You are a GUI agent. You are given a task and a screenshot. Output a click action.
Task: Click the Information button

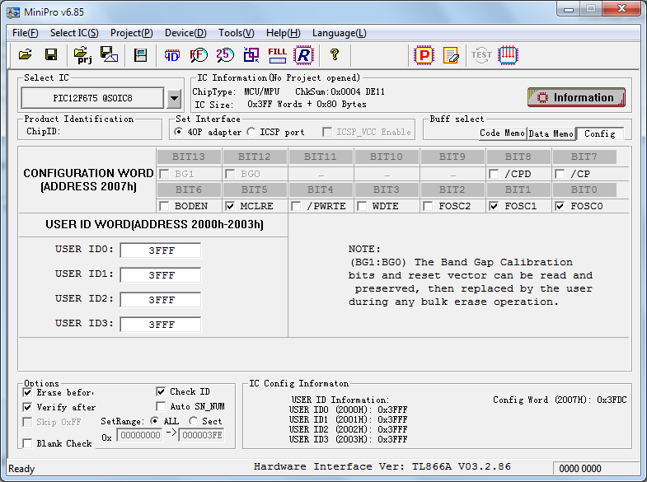click(576, 97)
